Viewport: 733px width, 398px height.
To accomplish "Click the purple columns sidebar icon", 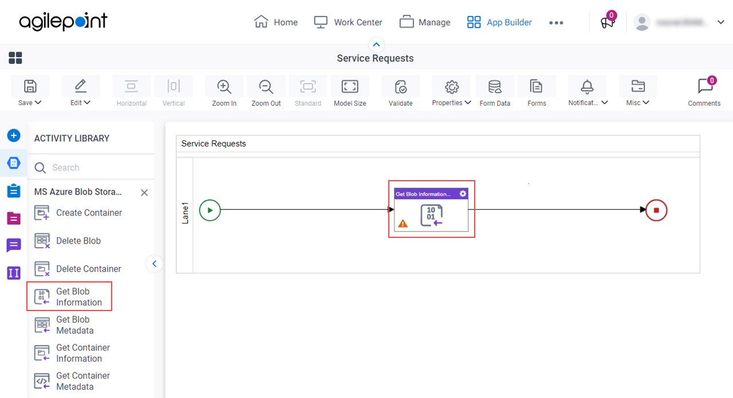I will [14, 273].
